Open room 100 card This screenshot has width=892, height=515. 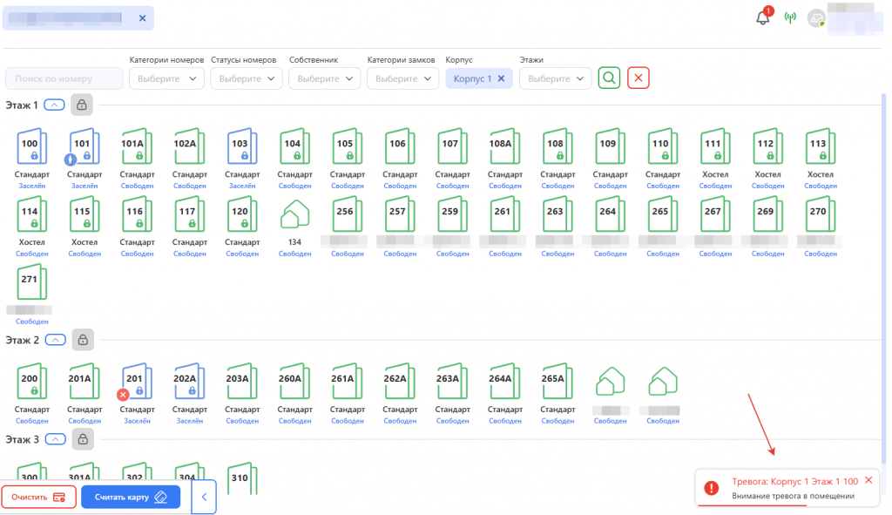(32, 146)
